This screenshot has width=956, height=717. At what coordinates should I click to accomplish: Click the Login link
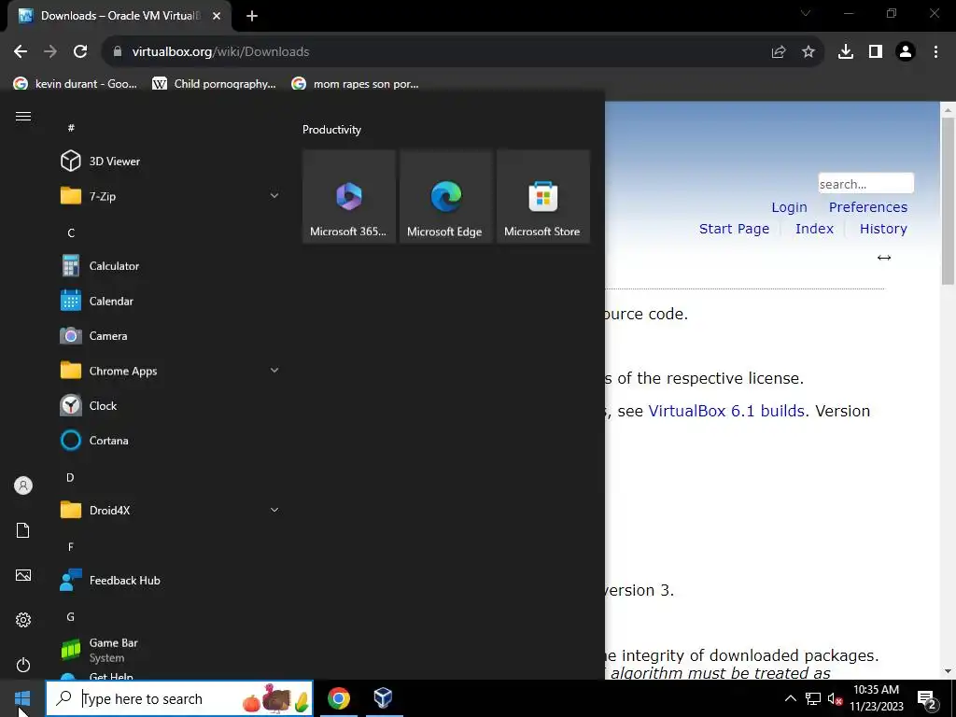coord(789,207)
